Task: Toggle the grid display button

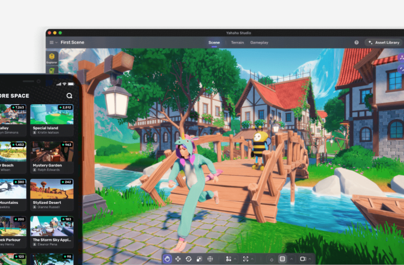Action: click(x=282, y=259)
